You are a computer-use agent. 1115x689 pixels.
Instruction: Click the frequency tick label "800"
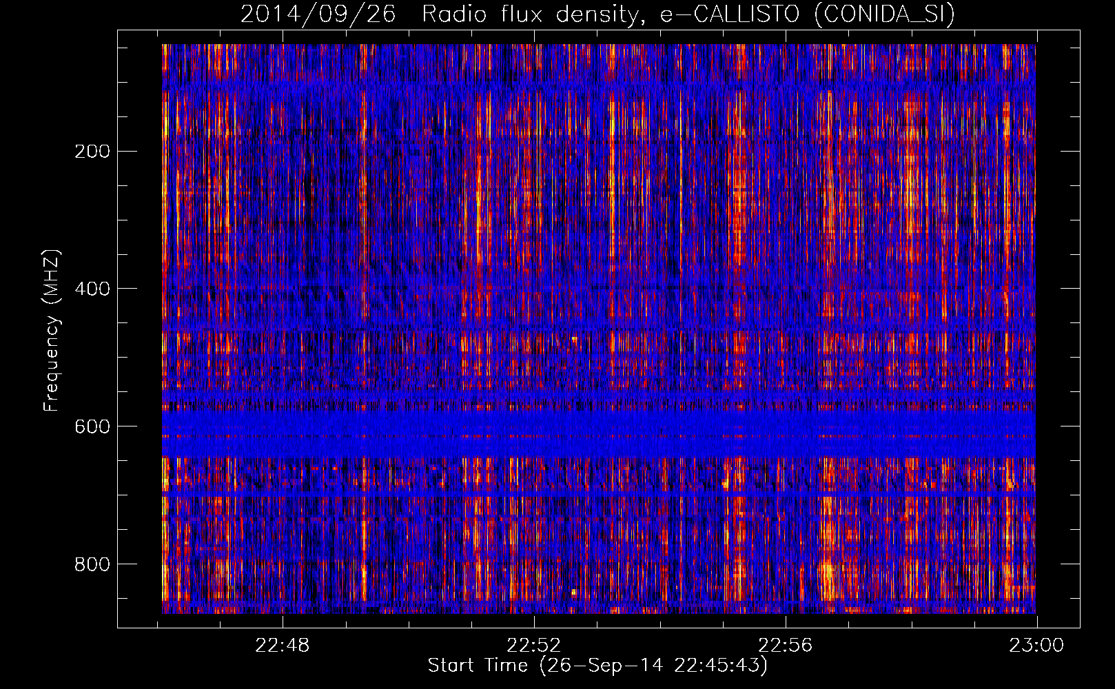[x=92, y=564]
